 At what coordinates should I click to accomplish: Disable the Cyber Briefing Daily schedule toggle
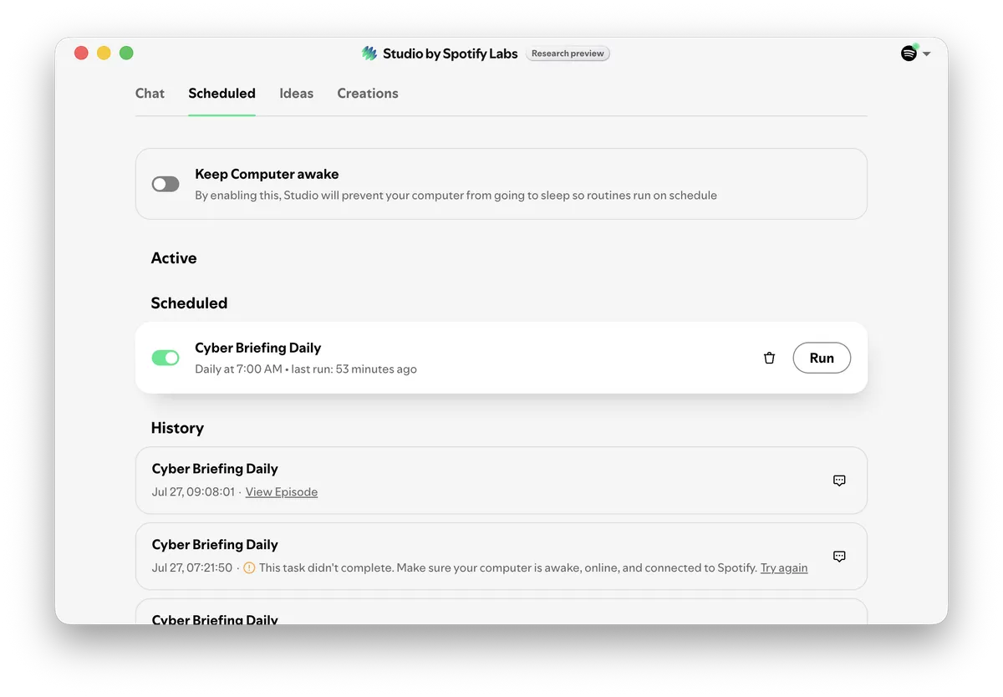[165, 358]
